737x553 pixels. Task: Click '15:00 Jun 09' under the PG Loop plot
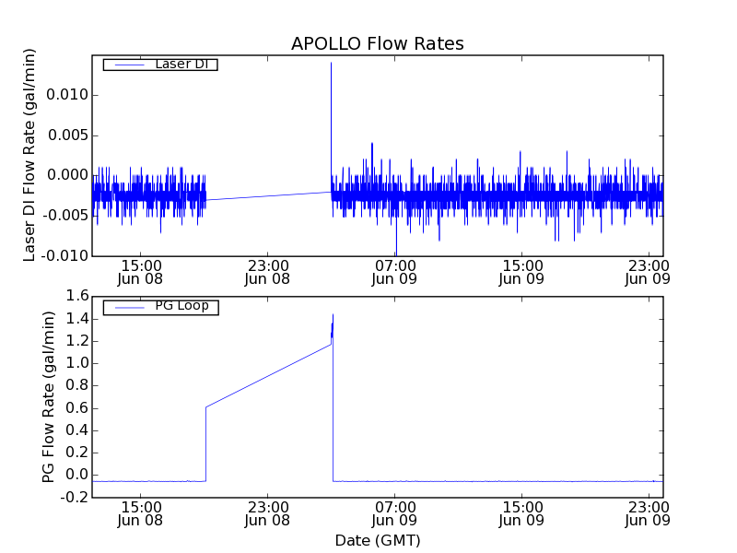pos(521,514)
